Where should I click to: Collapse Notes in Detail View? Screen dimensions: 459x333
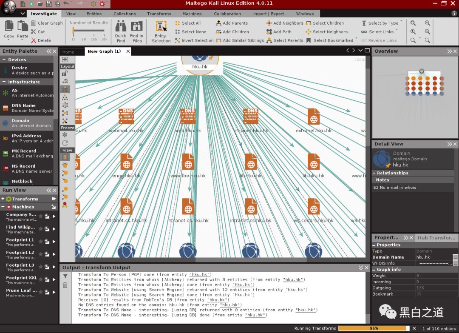click(x=374, y=180)
